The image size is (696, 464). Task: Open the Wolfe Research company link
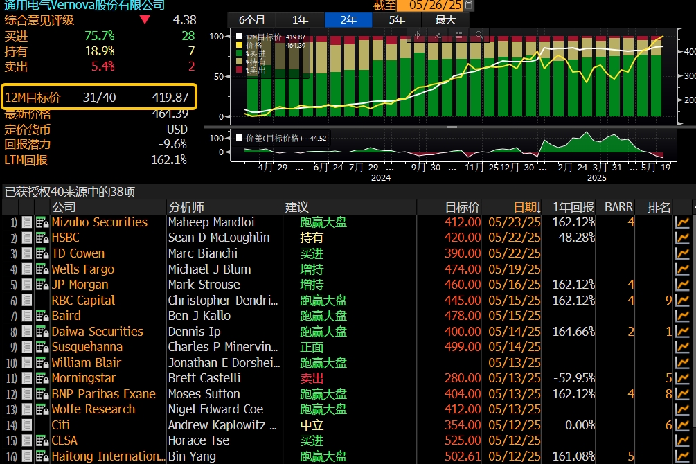(x=93, y=409)
